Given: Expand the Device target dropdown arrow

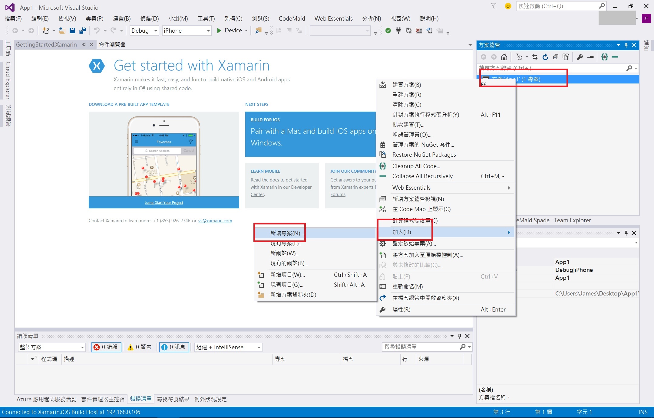Looking at the screenshot, I should [246, 31].
